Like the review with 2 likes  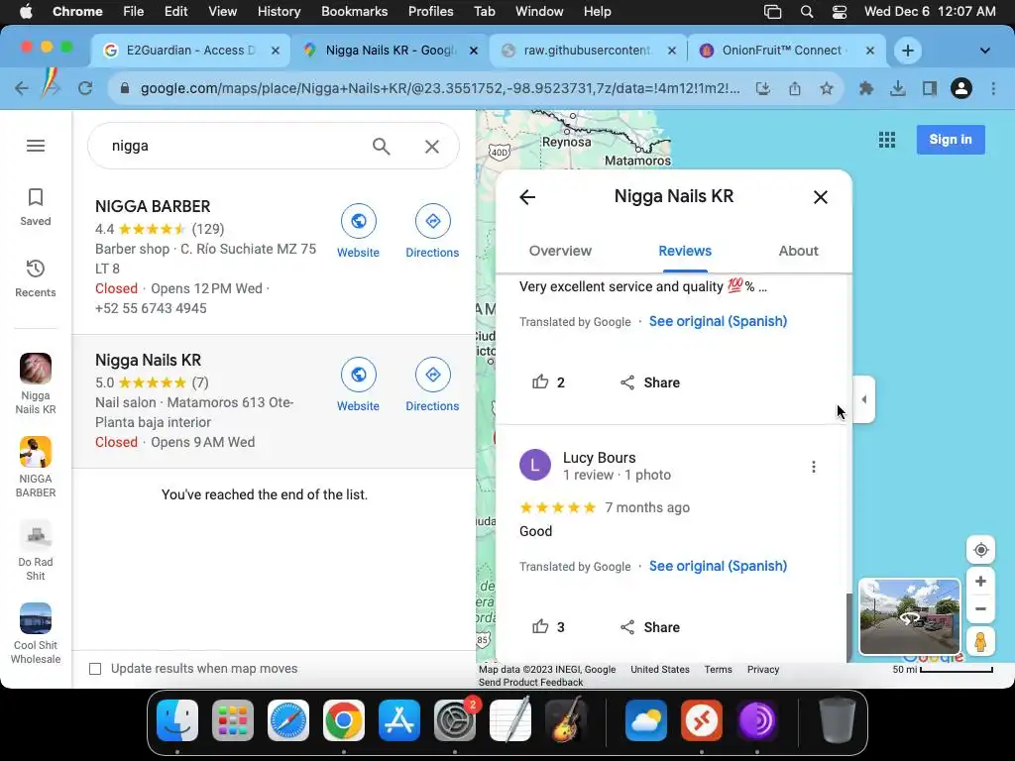click(x=547, y=382)
